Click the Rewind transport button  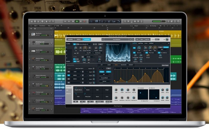click(x=65, y=21)
